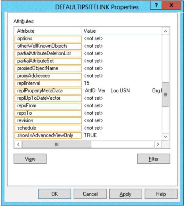Click the Help button
The image size is (184, 206).
(161, 194)
